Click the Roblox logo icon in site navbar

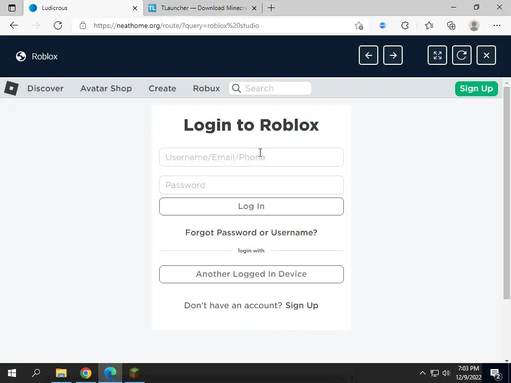point(11,88)
